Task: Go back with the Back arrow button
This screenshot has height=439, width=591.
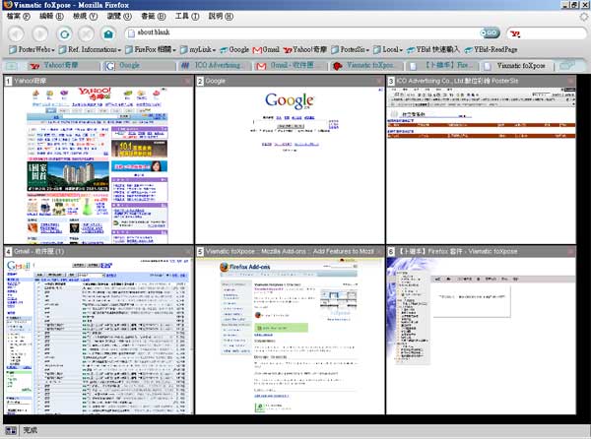Action: [x=16, y=34]
